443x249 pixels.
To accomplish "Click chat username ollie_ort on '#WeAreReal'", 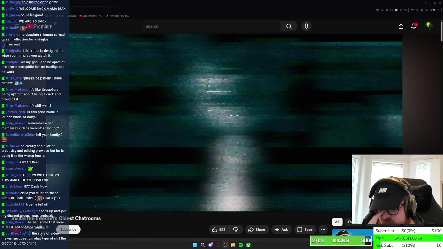I will 11,162.
